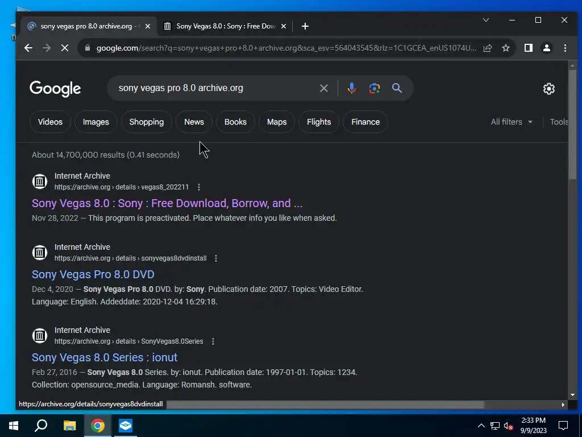Submit search with magnifier icon
The height and width of the screenshot is (437, 582).
[397, 88]
